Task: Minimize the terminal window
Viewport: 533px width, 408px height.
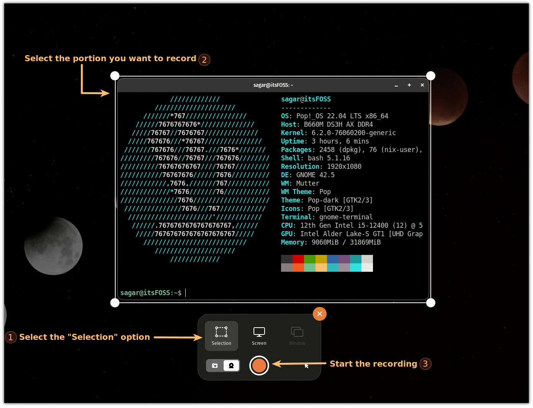Action: (396, 85)
